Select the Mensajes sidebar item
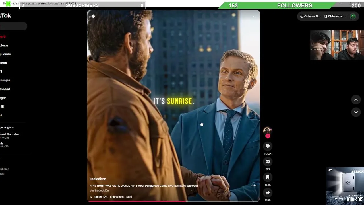The width and height of the screenshot is (364, 205). [5, 80]
